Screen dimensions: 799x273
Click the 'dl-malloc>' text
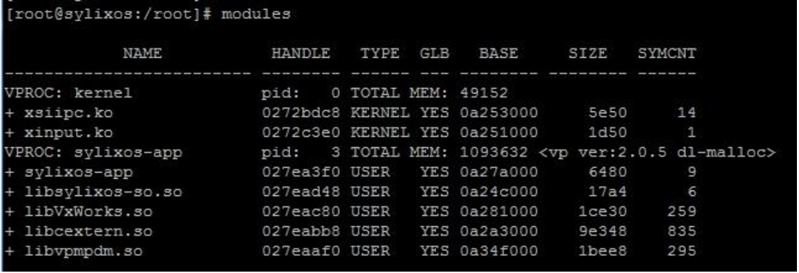726,152
